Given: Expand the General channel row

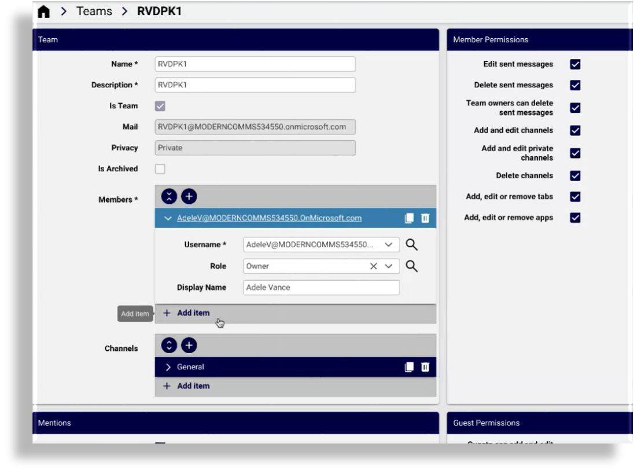Looking at the screenshot, I should 168,367.
